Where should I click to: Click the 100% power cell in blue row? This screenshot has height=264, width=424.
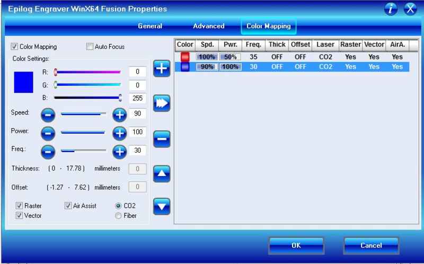[x=231, y=67]
